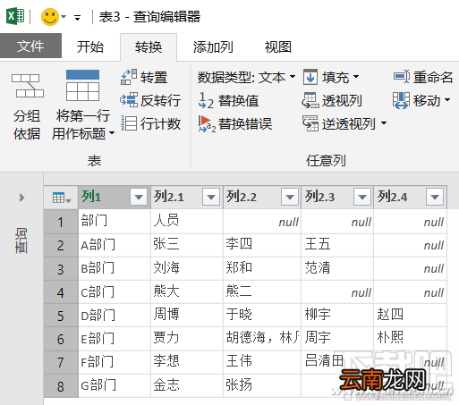Click the 重命名 button label
The height and width of the screenshot is (405, 459).
[433, 77]
